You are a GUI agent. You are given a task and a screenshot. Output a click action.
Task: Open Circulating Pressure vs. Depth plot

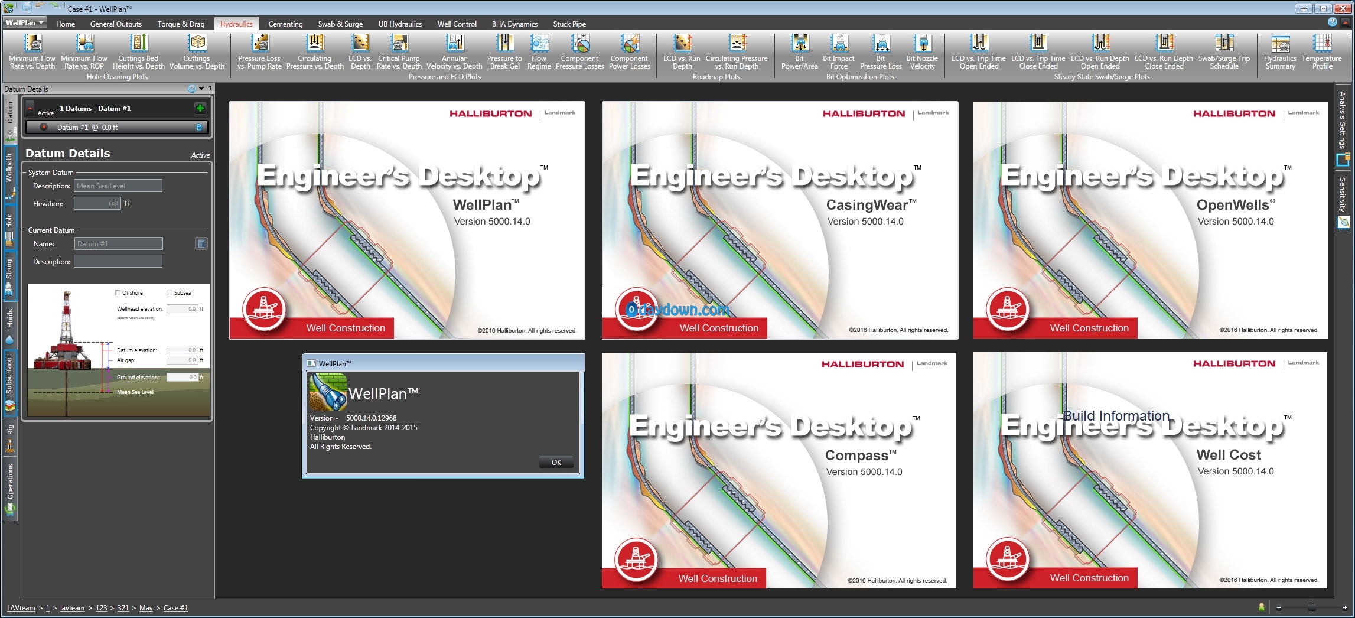[x=315, y=52]
